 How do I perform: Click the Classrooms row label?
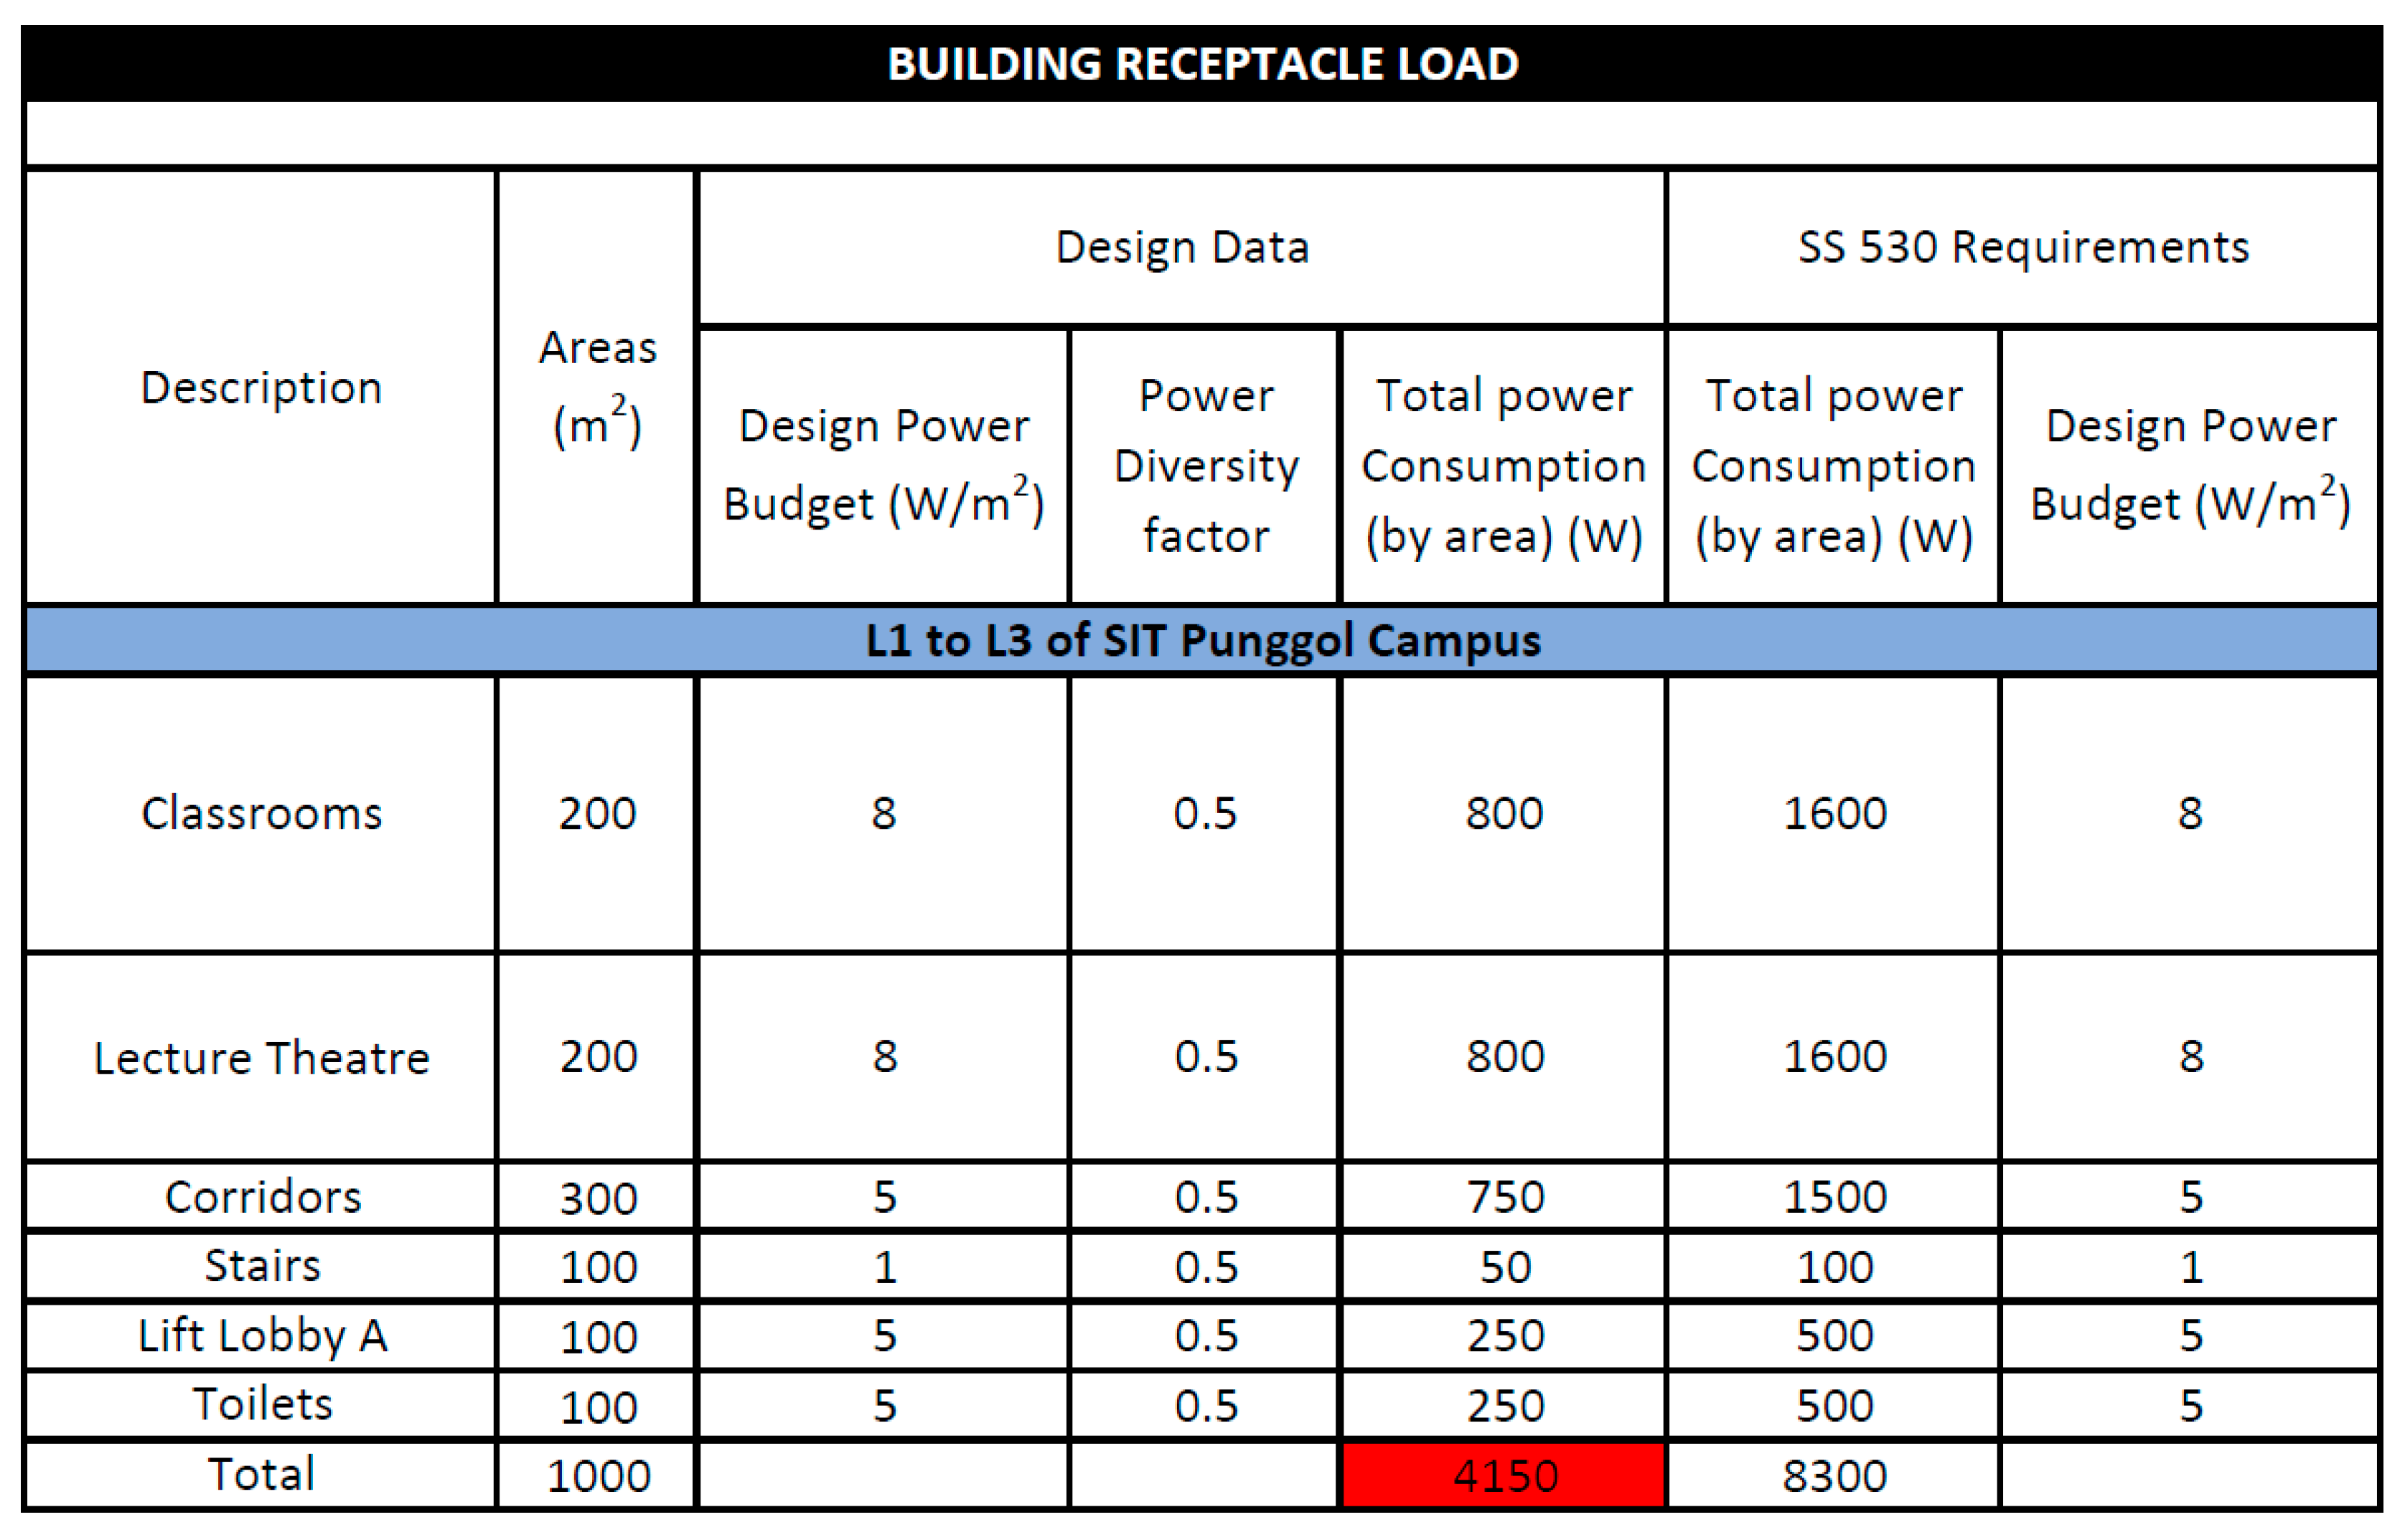(x=261, y=813)
